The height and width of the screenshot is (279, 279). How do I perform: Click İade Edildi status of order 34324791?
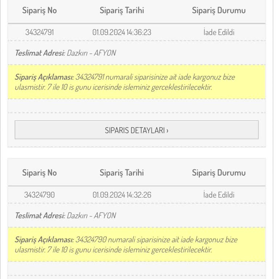coord(219,32)
